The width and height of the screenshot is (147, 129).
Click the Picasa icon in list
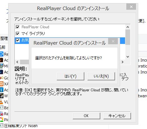[2, 120]
